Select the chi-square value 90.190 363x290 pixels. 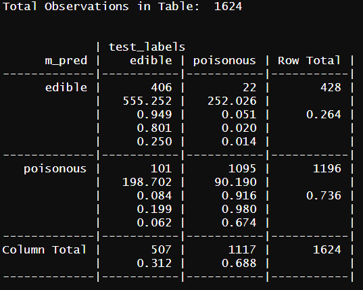pyautogui.click(x=235, y=182)
